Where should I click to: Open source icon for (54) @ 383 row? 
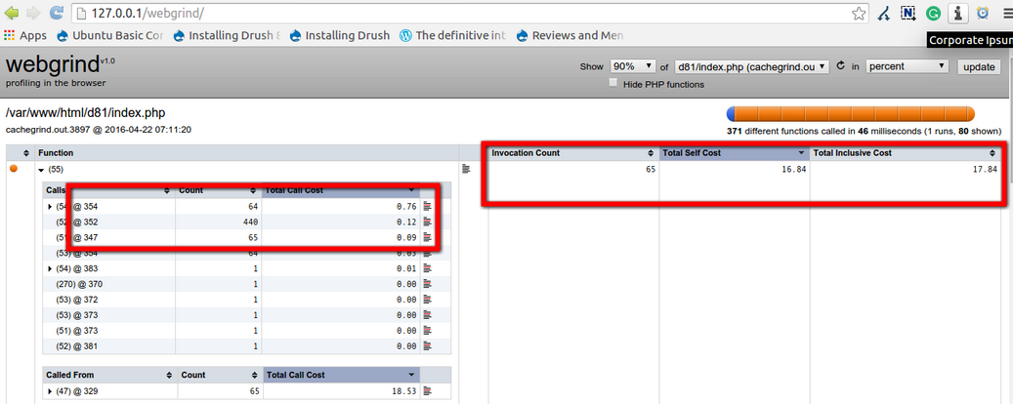(x=427, y=268)
